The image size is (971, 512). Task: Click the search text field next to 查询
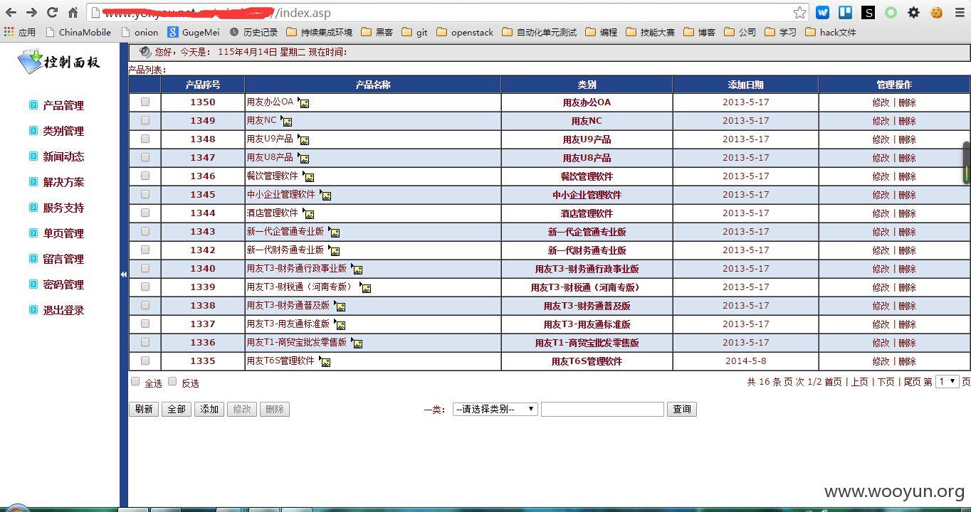pos(602,409)
